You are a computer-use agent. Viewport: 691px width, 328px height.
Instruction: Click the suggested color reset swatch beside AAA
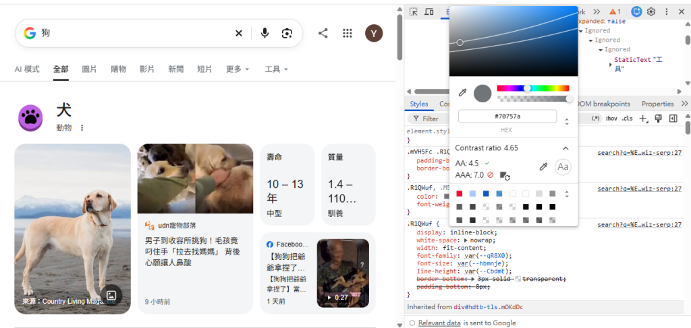tap(505, 175)
